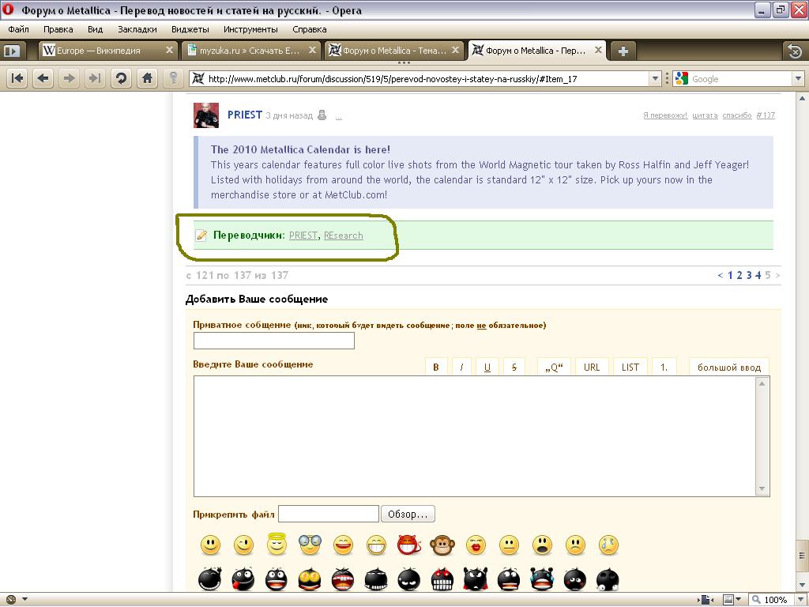Go to the Home page

(x=147, y=78)
